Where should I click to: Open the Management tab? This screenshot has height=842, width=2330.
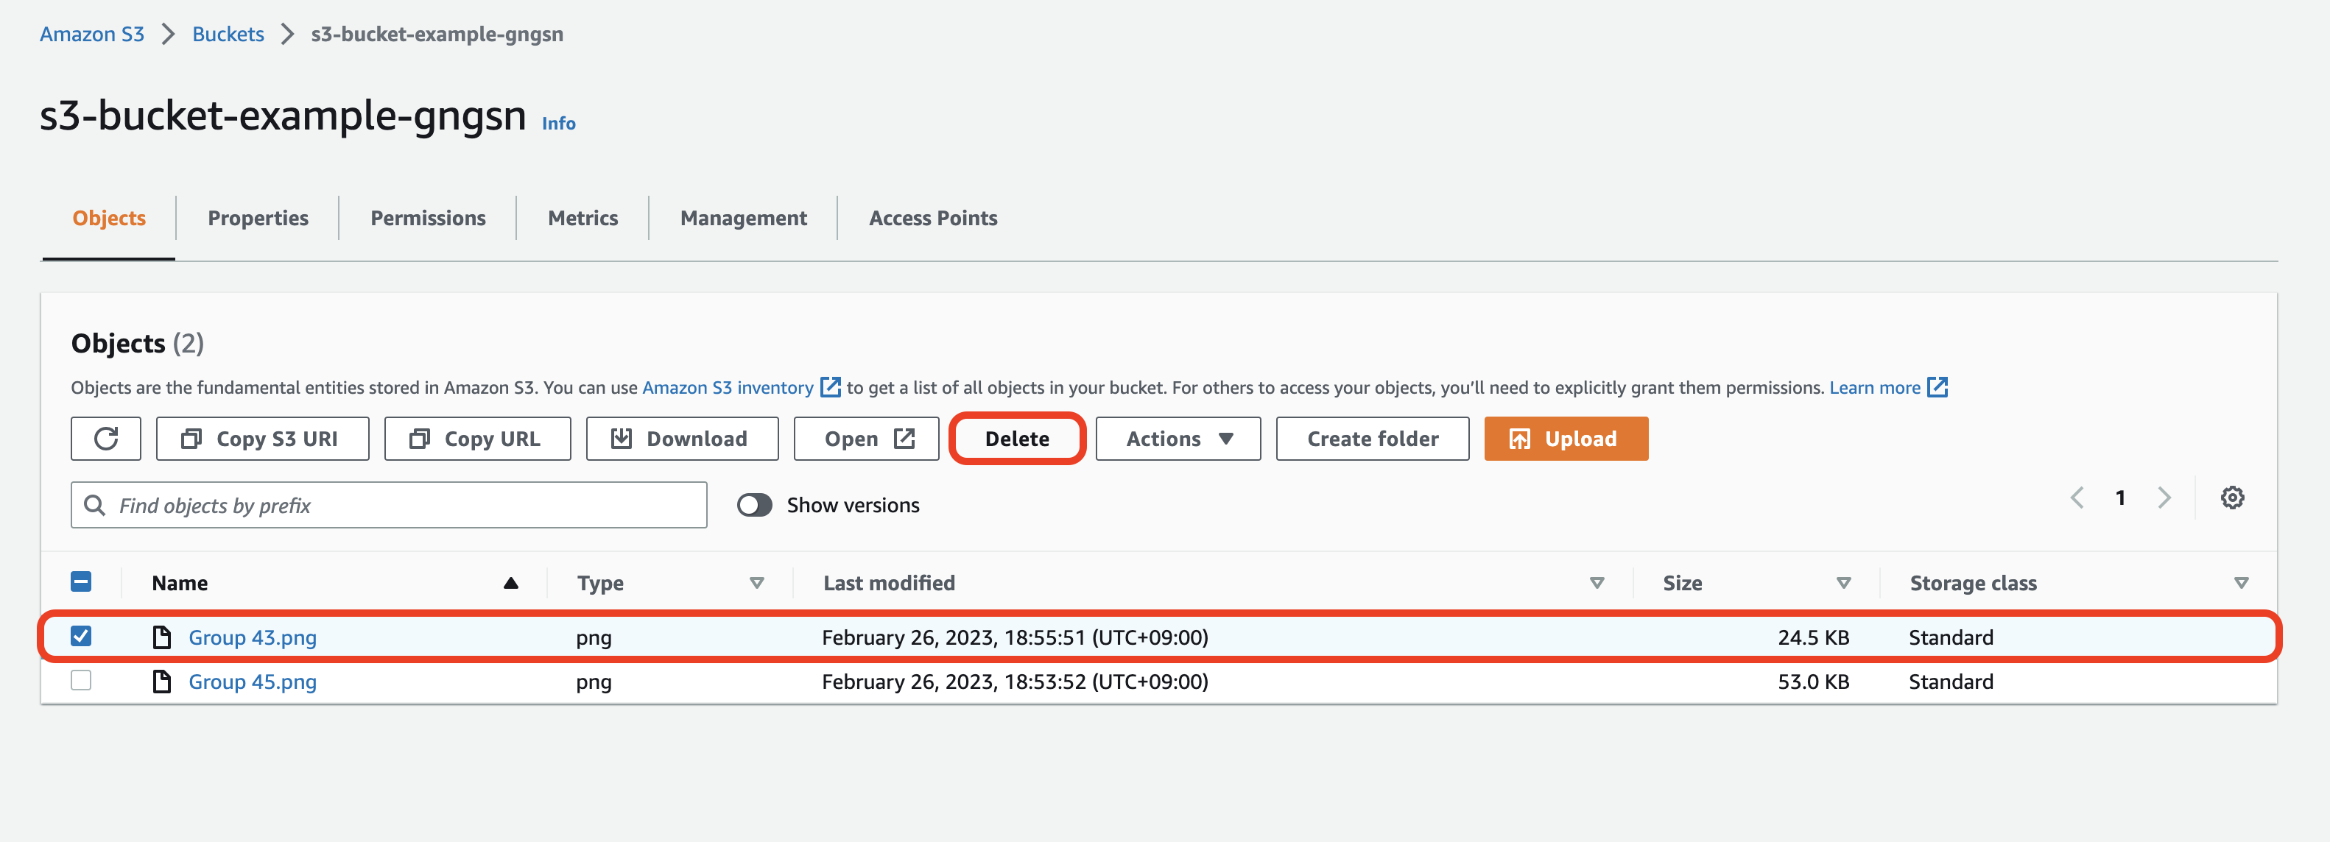tap(742, 218)
